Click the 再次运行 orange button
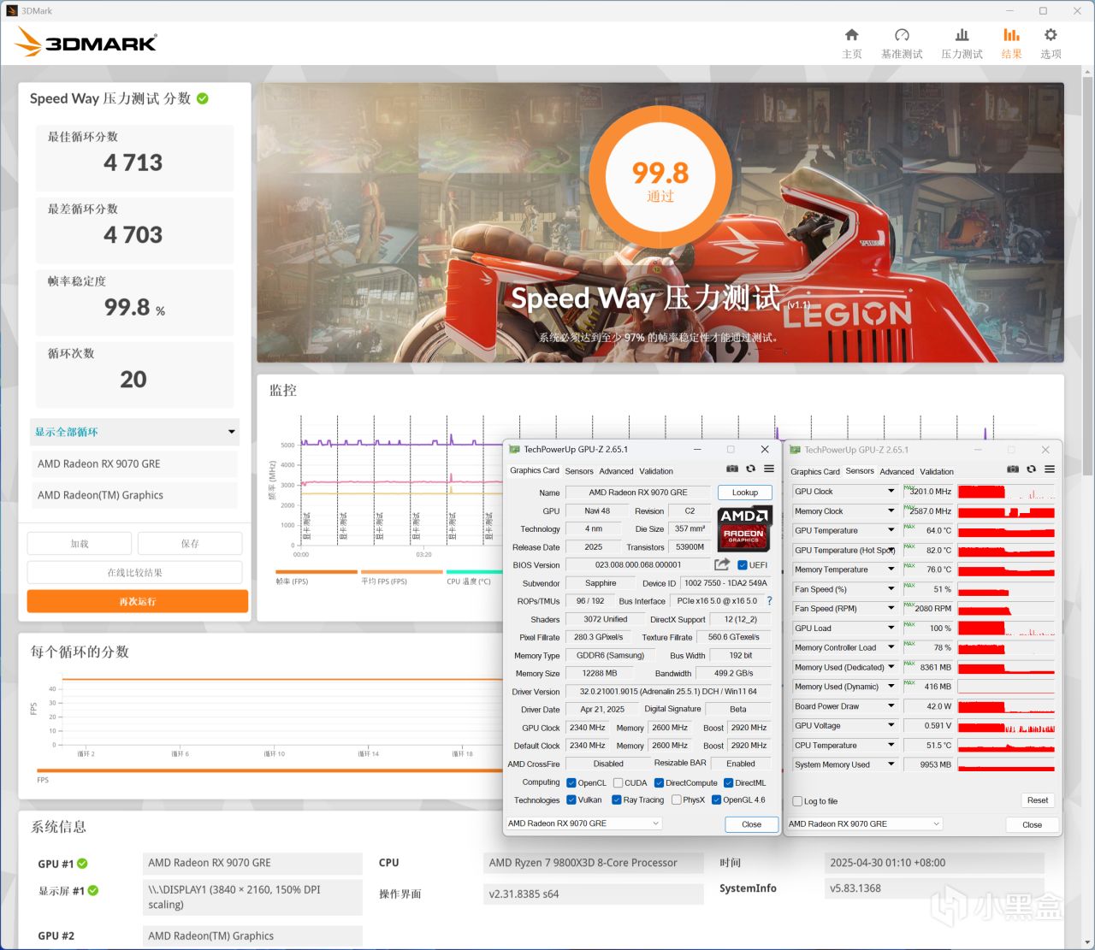1095x950 pixels. click(x=138, y=601)
